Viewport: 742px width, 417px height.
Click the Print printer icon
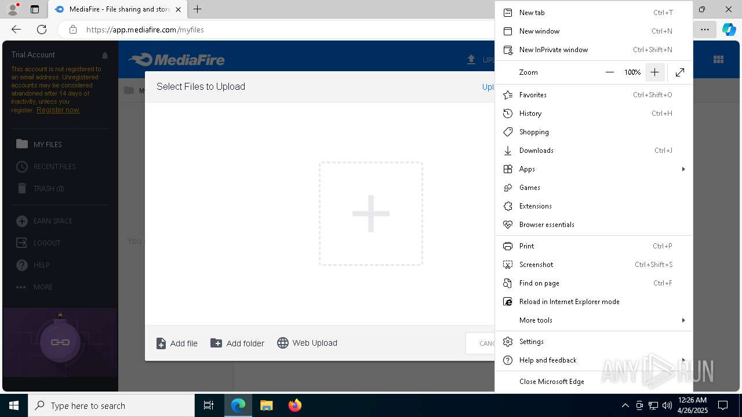click(x=508, y=246)
